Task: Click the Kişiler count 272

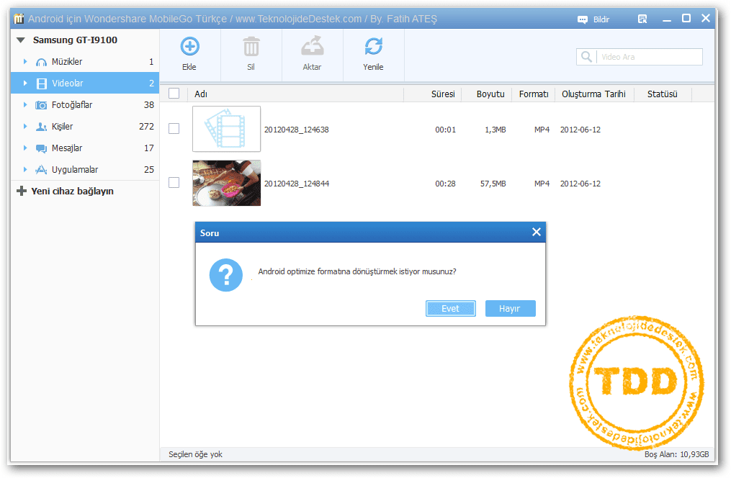Action: (x=146, y=126)
